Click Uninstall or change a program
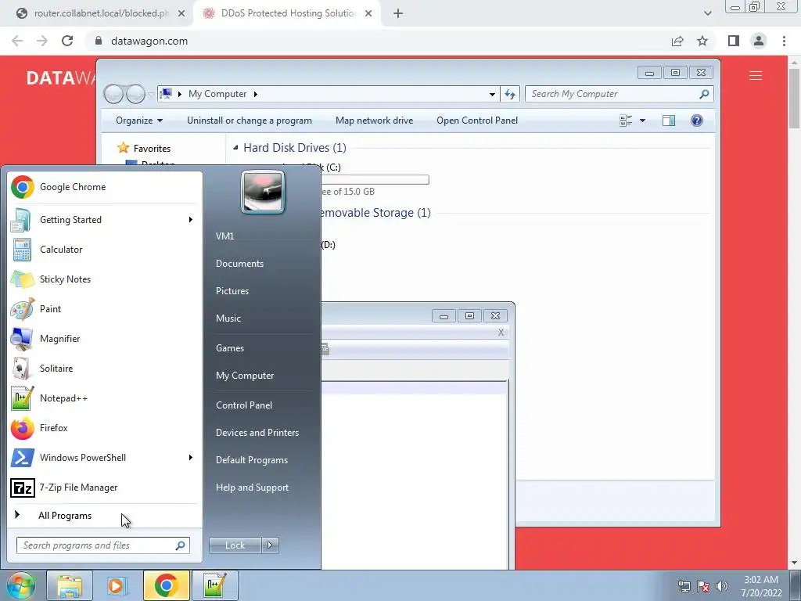The height and width of the screenshot is (601, 801). click(250, 121)
